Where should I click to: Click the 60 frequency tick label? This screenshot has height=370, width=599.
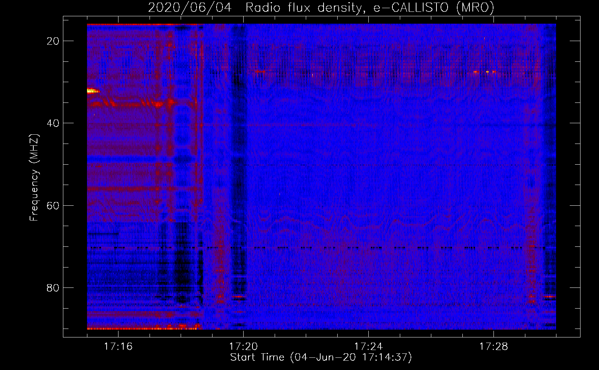point(53,205)
